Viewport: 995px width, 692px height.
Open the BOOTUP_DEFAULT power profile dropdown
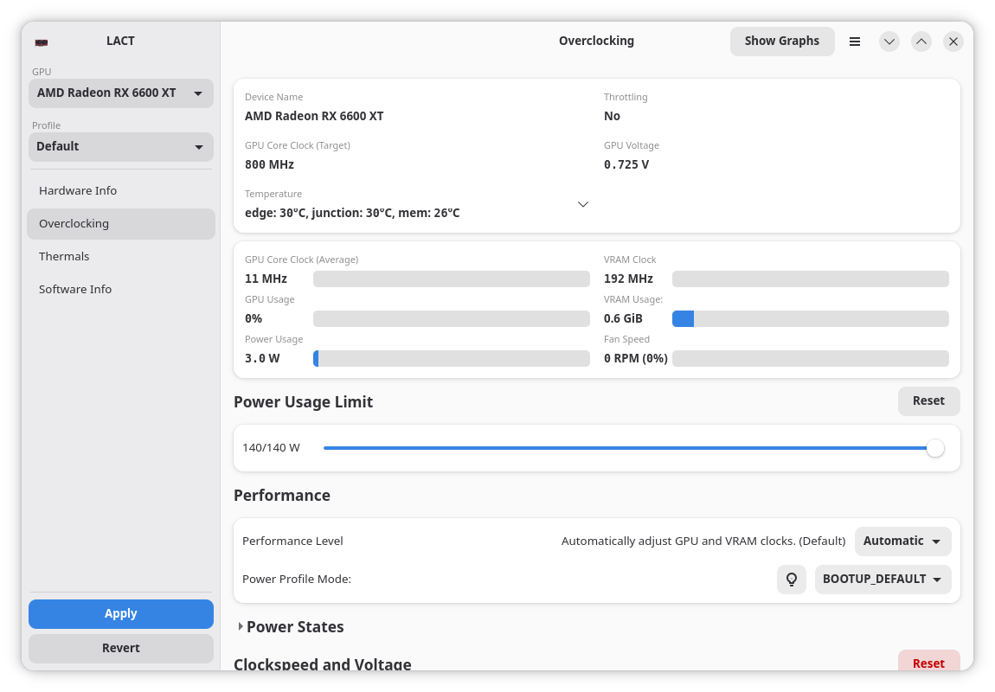pyautogui.click(x=883, y=579)
